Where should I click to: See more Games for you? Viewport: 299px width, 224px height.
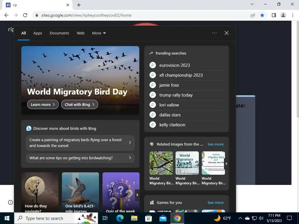(215, 202)
